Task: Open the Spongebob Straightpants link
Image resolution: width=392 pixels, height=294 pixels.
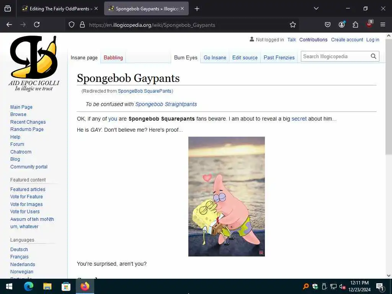Action: 166,104
